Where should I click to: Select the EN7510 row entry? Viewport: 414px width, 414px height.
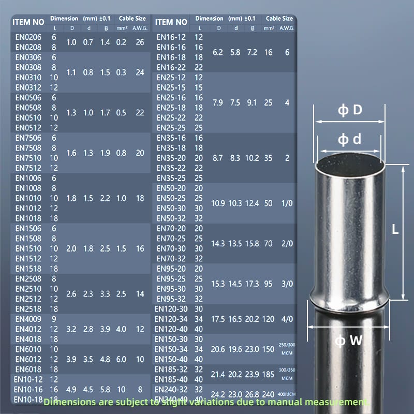[x=28, y=158]
